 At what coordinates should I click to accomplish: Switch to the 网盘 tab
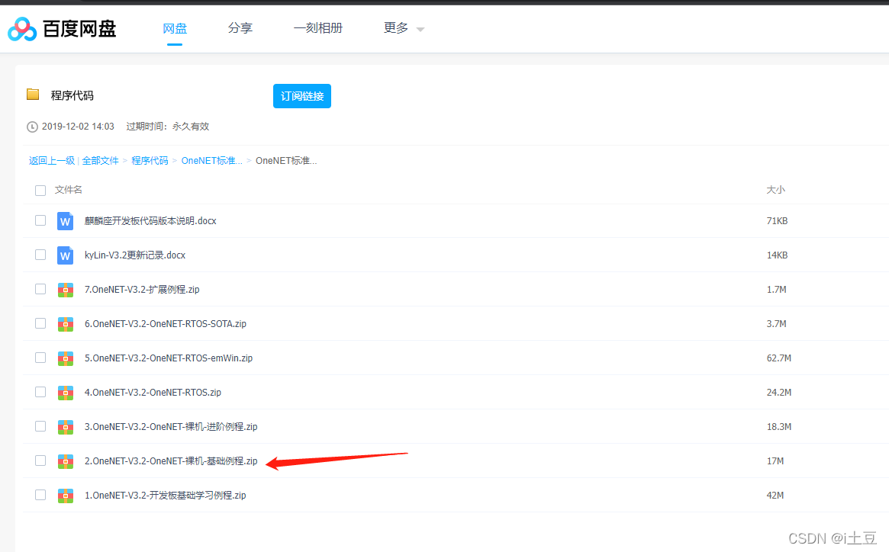175,28
